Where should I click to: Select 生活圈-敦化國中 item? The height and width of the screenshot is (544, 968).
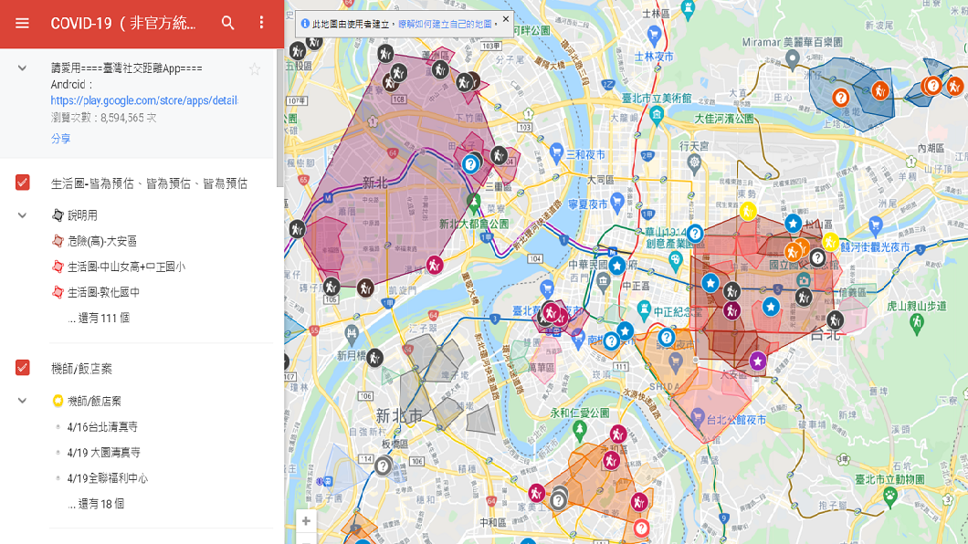[96, 292]
